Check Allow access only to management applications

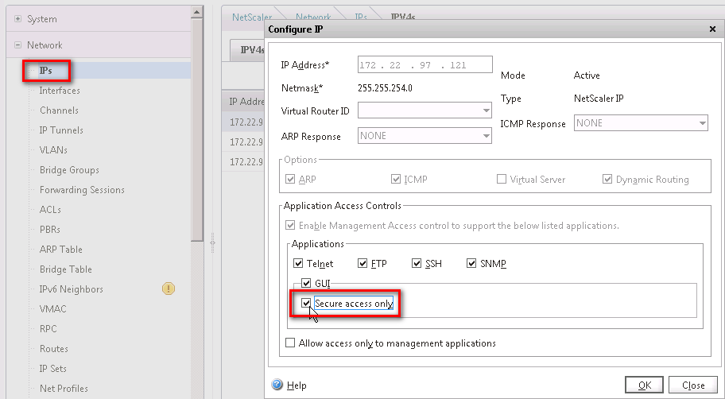pos(290,343)
